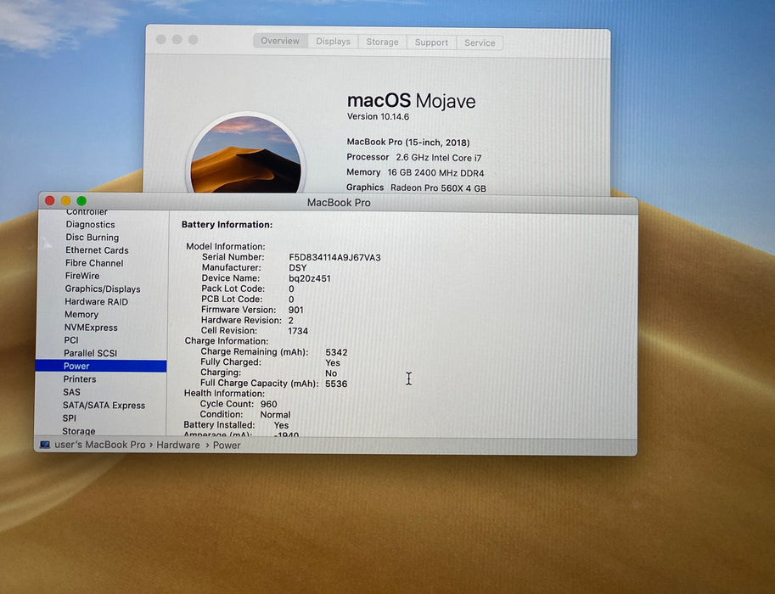Viewport: 775px width, 594px height.
Task: Click user's MacBook Pro in path bar
Action: tap(100, 445)
